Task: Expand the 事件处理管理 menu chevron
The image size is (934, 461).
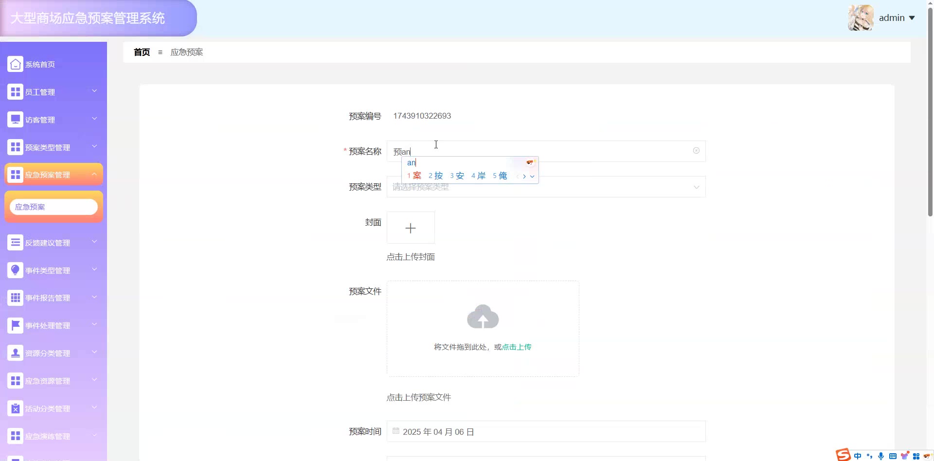Action: [x=94, y=324]
